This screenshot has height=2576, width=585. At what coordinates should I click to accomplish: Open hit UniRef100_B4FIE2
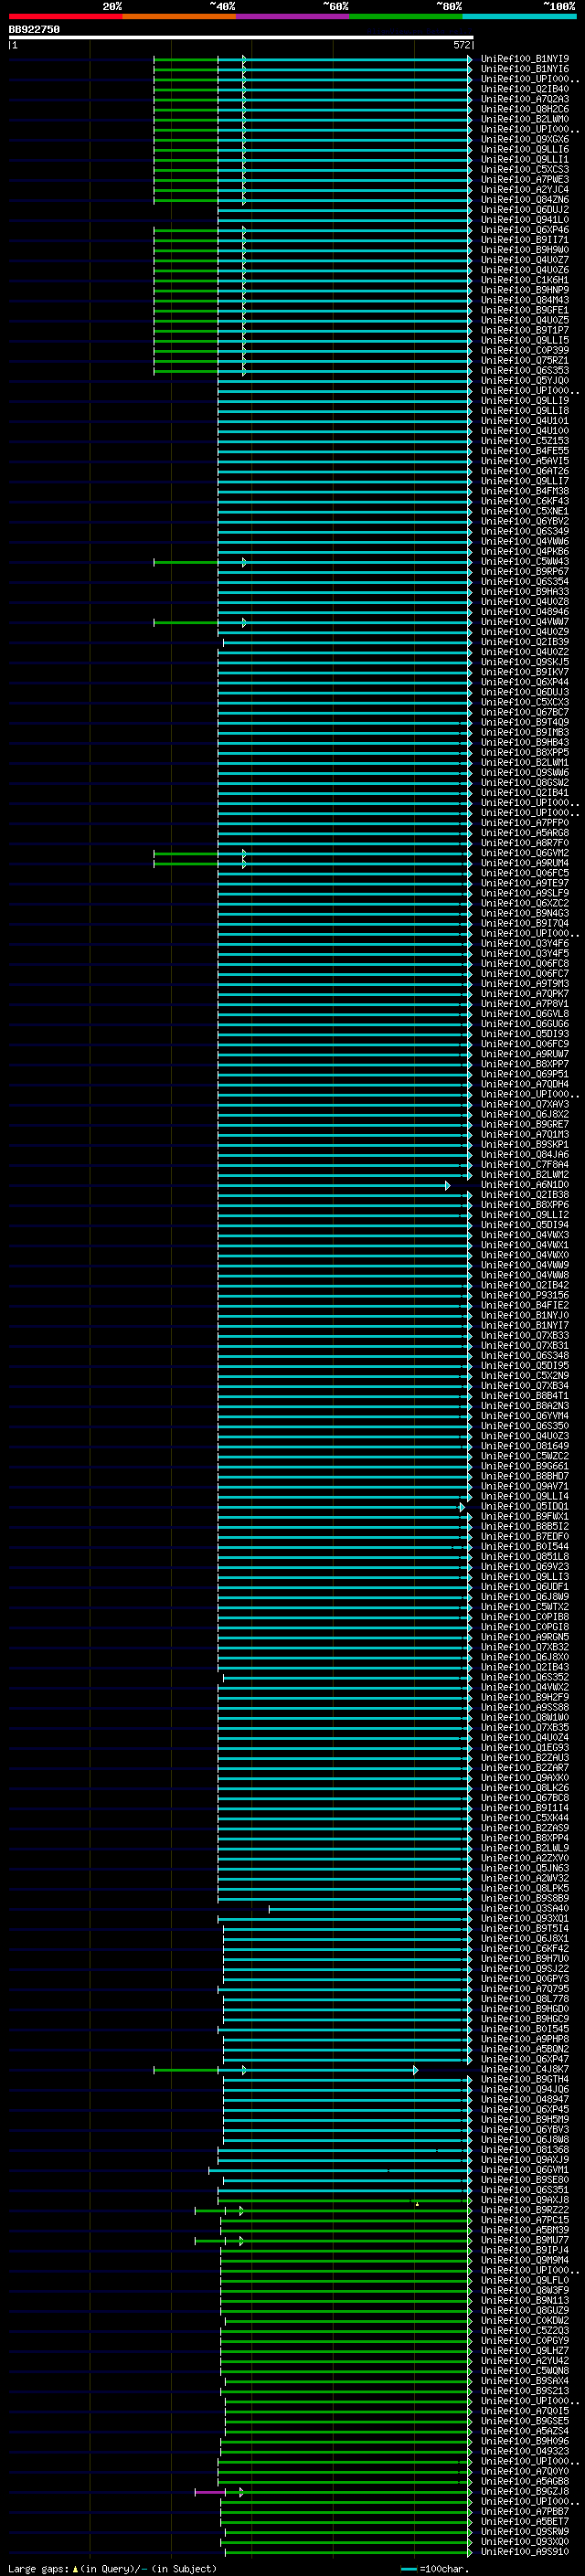[x=525, y=1305]
